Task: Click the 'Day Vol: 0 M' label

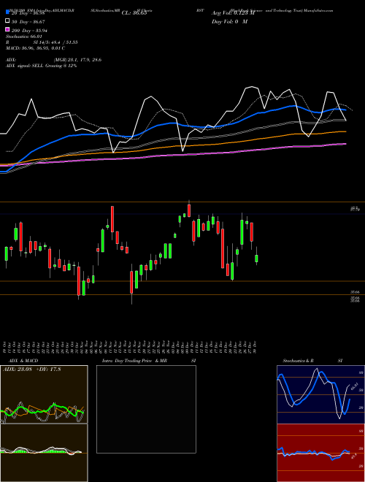Action: tap(229, 22)
